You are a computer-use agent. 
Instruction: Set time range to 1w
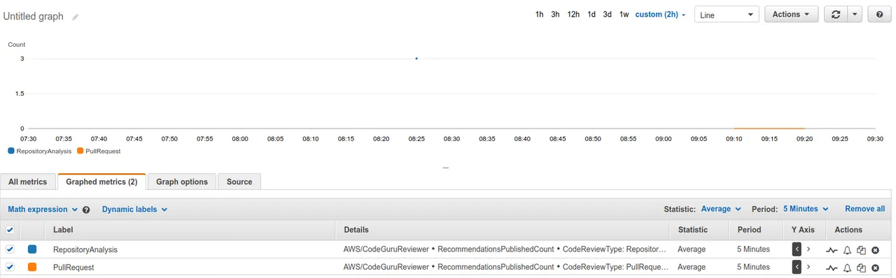624,15
